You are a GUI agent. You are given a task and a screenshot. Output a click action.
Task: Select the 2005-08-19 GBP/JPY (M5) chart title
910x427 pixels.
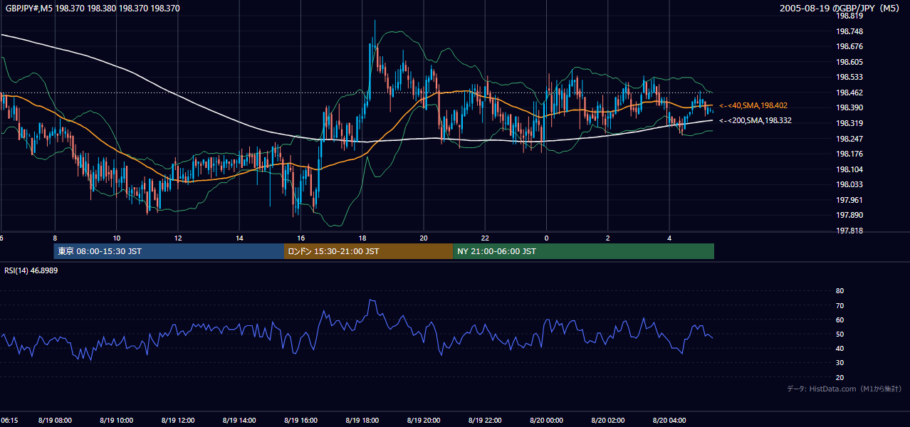[841, 9]
